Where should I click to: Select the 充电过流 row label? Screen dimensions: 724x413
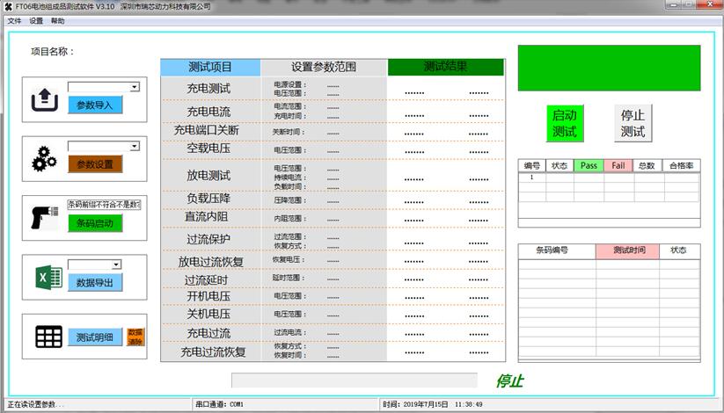pos(208,333)
